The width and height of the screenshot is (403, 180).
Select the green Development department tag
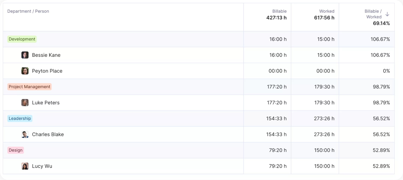point(22,39)
